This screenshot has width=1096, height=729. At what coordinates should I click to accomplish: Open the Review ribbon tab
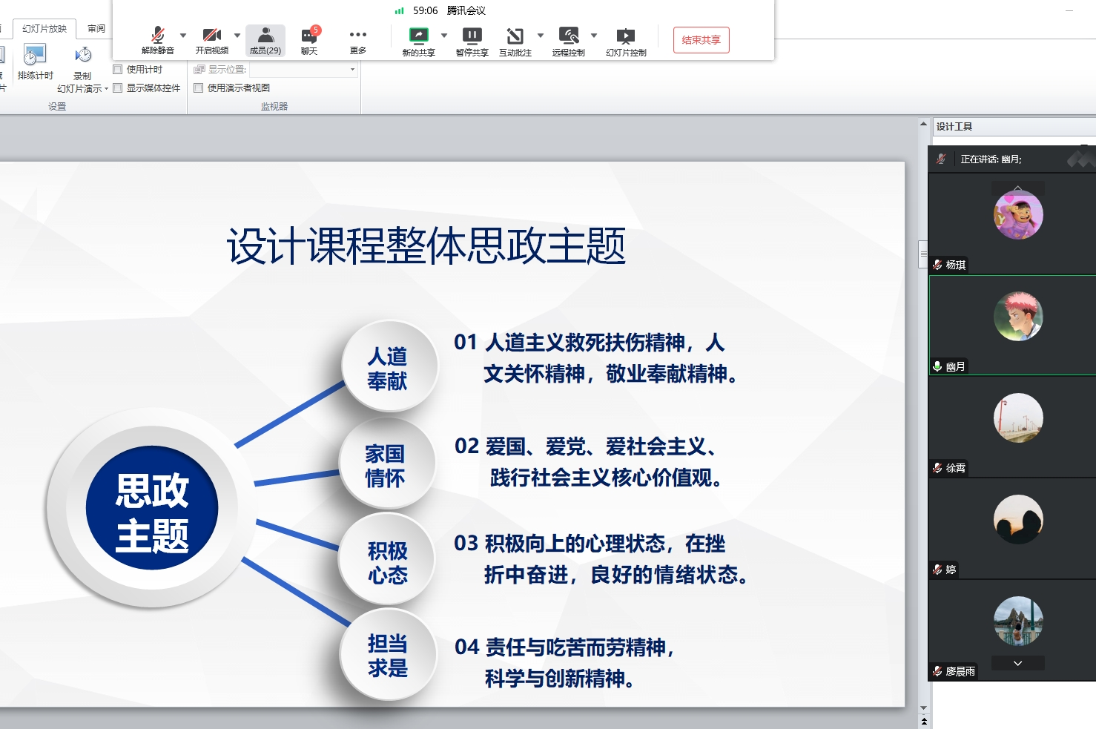click(96, 29)
